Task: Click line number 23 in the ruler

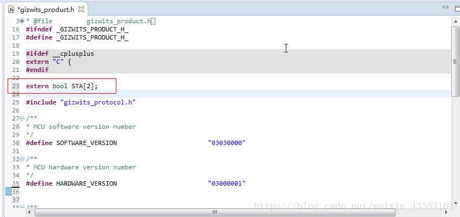Action: tap(16, 86)
